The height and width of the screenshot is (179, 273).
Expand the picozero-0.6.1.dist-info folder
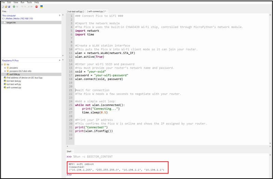pyautogui.click(x=5, y=71)
